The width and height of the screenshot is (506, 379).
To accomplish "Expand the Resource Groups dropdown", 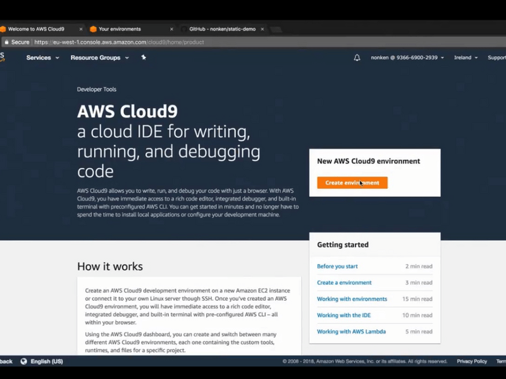I will point(99,57).
